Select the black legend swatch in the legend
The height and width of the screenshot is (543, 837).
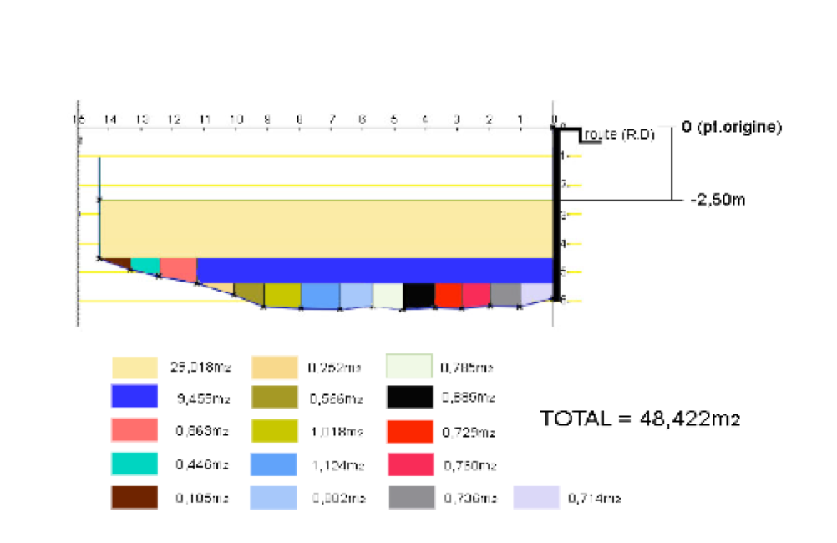(x=409, y=397)
